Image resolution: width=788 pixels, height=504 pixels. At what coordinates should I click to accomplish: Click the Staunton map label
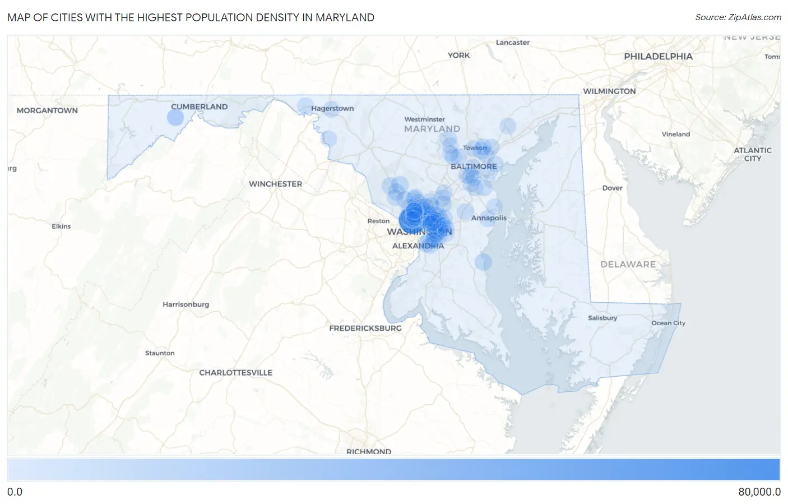coord(160,353)
